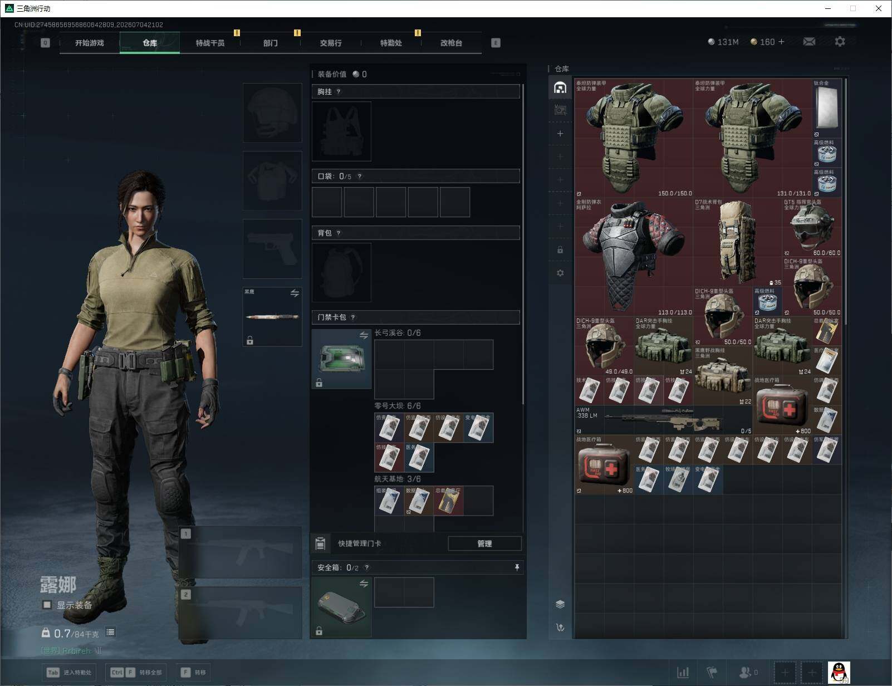Select the main warehouse category icon
This screenshot has height=686, width=892.
coord(560,87)
